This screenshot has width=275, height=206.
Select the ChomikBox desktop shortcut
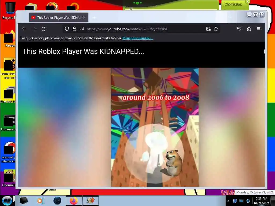(x=9, y=178)
